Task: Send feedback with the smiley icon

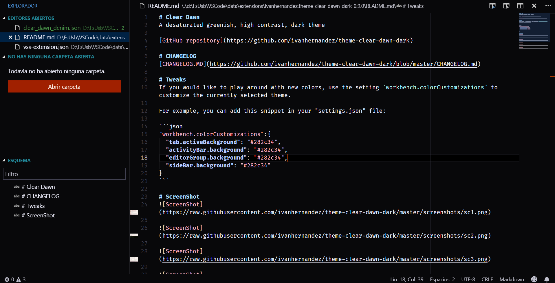Action: (534, 279)
